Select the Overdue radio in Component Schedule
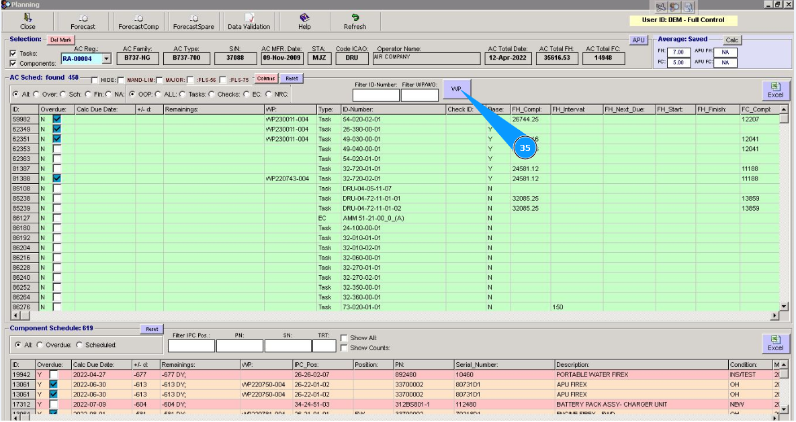Image resolution: width=796 pixels, height=422 pixels. click(x=39, y=345)
